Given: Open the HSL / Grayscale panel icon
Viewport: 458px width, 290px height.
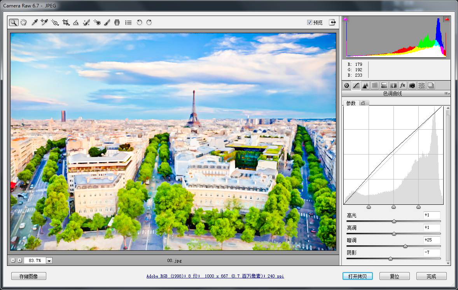Looking at the screenshot, I should click(x=375, y=85).
